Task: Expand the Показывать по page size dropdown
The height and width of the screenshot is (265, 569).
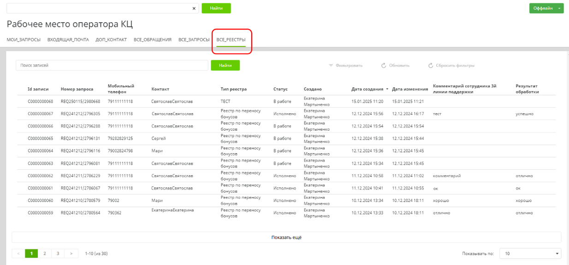Action: 530,253
